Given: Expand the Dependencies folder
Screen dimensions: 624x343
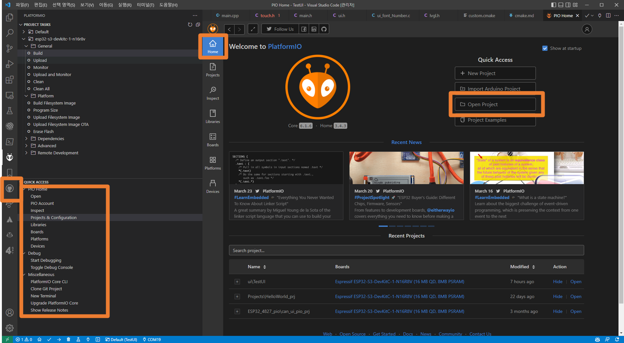Looking at the screenshot, I should click(x=26, y=138).
